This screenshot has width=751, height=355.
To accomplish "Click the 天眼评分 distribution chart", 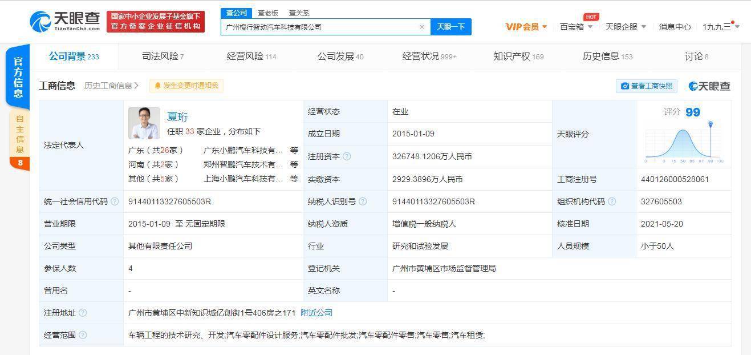I will (684, 143).
